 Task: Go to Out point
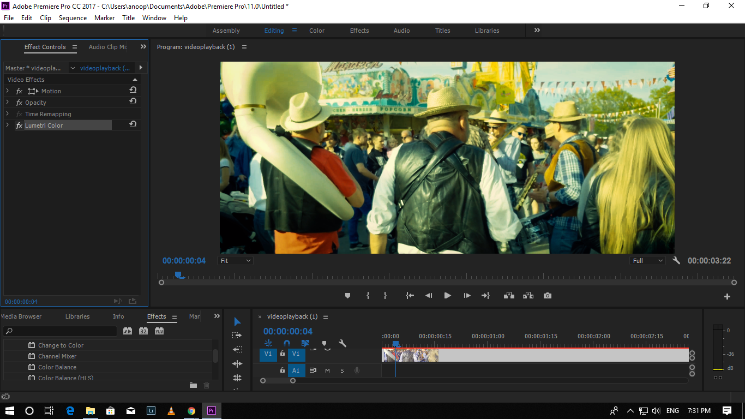pos(485,296)
